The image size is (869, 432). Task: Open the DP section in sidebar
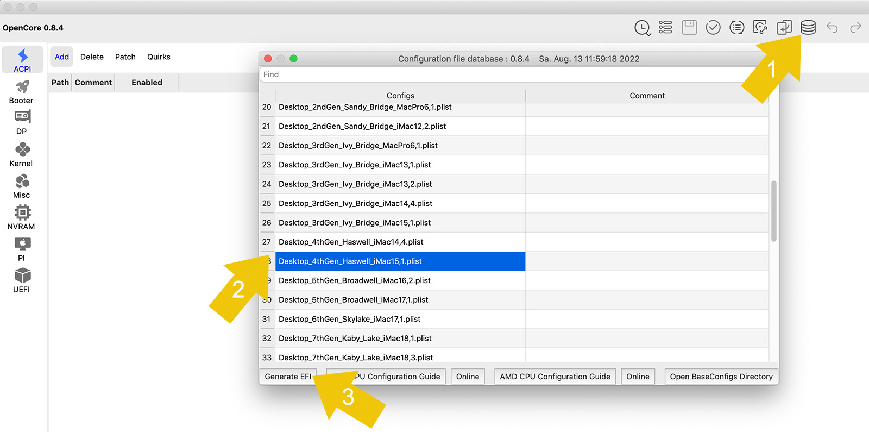tap(22, 123)
